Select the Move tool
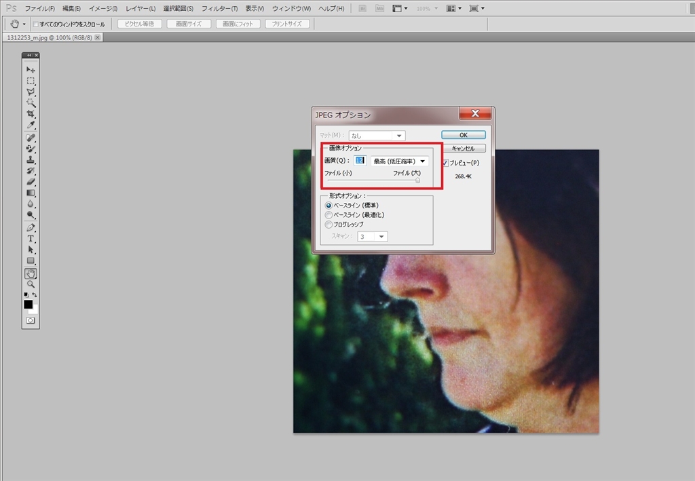This screenshot has height=481, width=695. [x=31, y=70]
